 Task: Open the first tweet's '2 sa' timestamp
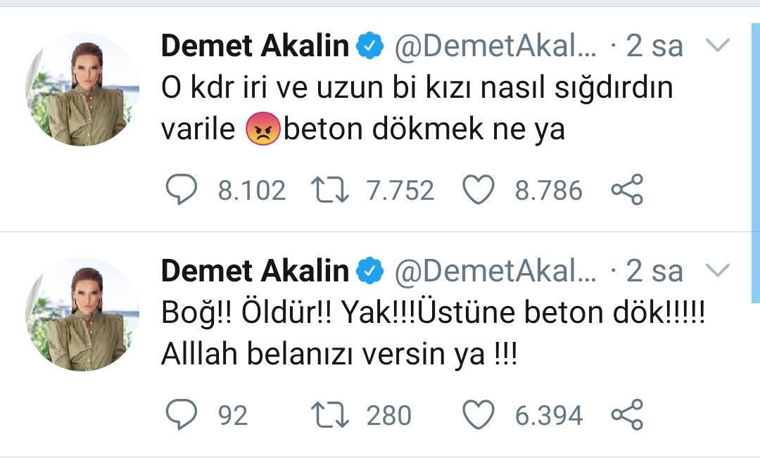pyautogui.click(x=654, y=46)
